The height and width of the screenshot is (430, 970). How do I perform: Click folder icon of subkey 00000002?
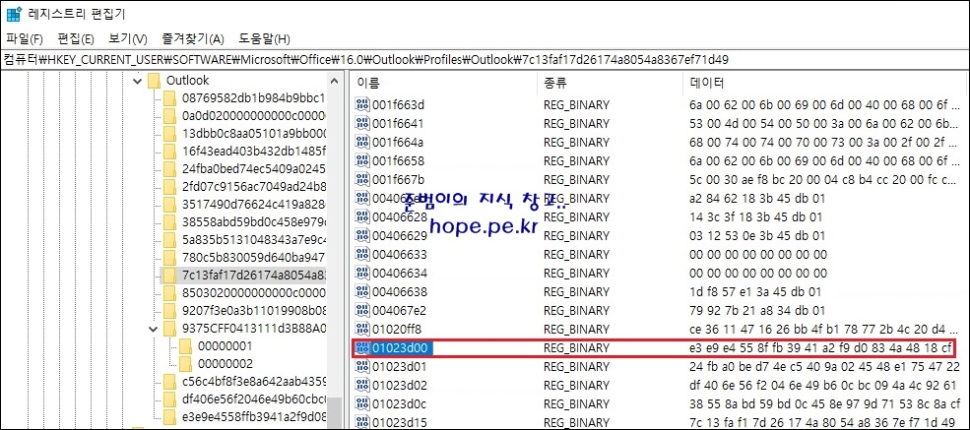(185, 363)
